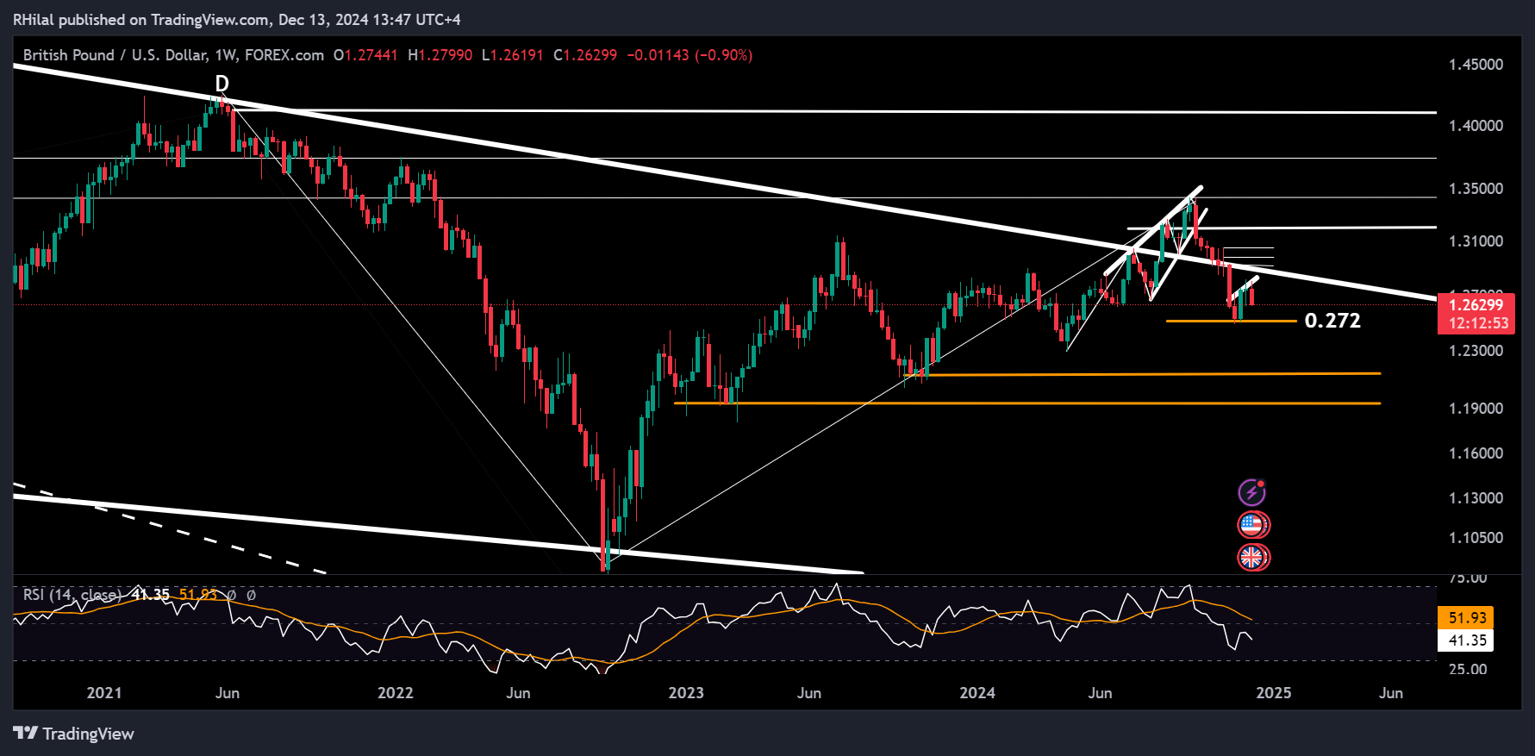Click the 2025 label on time axis

[1274, 693]
